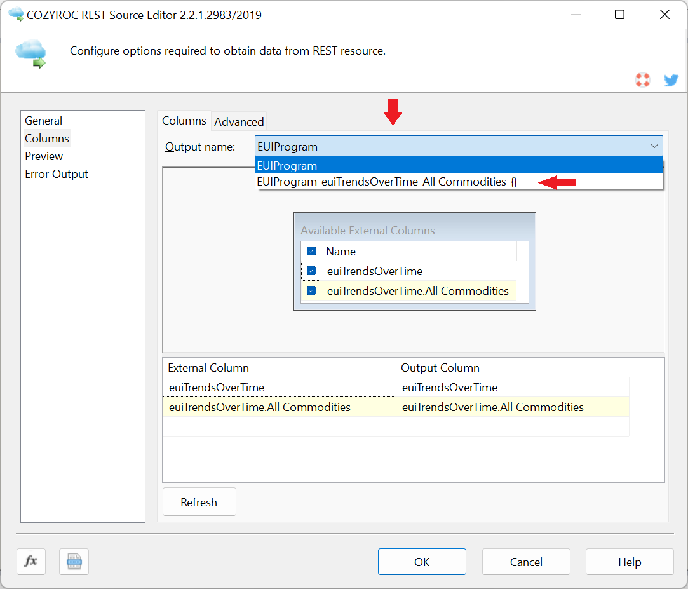Screen dimensions: 688x589
Task: Select the Columns tab
Action: (x=184, y=121)
